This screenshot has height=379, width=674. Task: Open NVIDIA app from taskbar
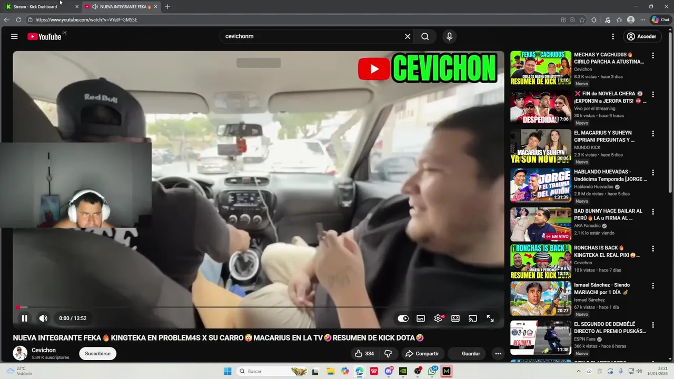403,371
